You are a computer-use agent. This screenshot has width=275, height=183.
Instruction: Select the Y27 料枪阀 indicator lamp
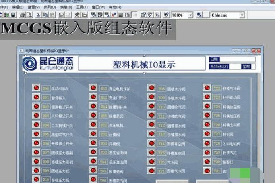(207, 133)
